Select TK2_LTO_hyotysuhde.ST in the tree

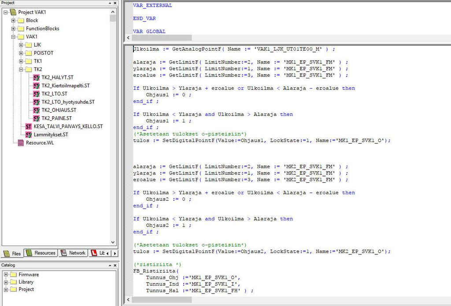(x=68, y=102)
